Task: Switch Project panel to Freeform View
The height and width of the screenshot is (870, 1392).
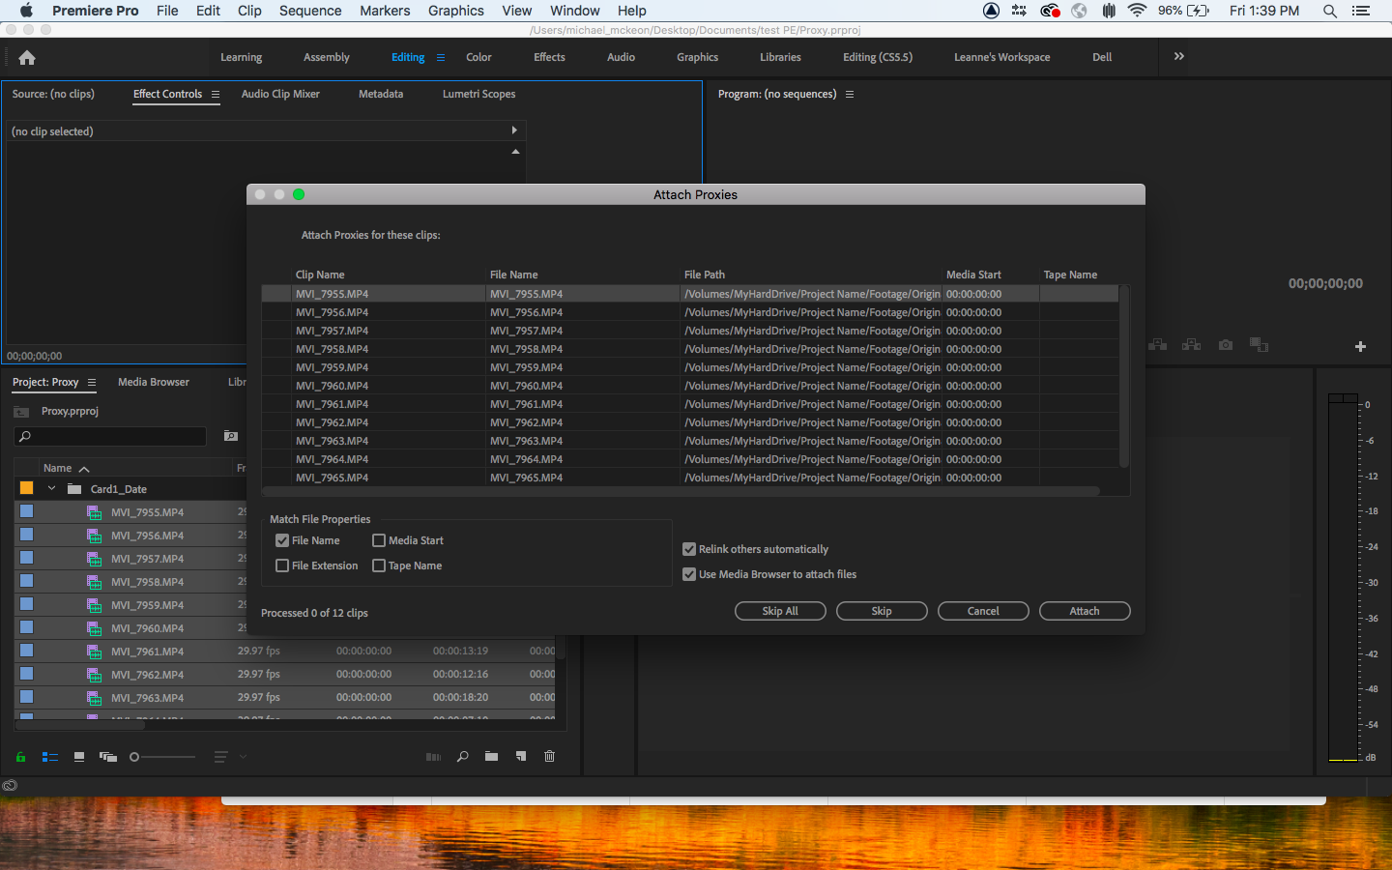Action: [108, 757]
